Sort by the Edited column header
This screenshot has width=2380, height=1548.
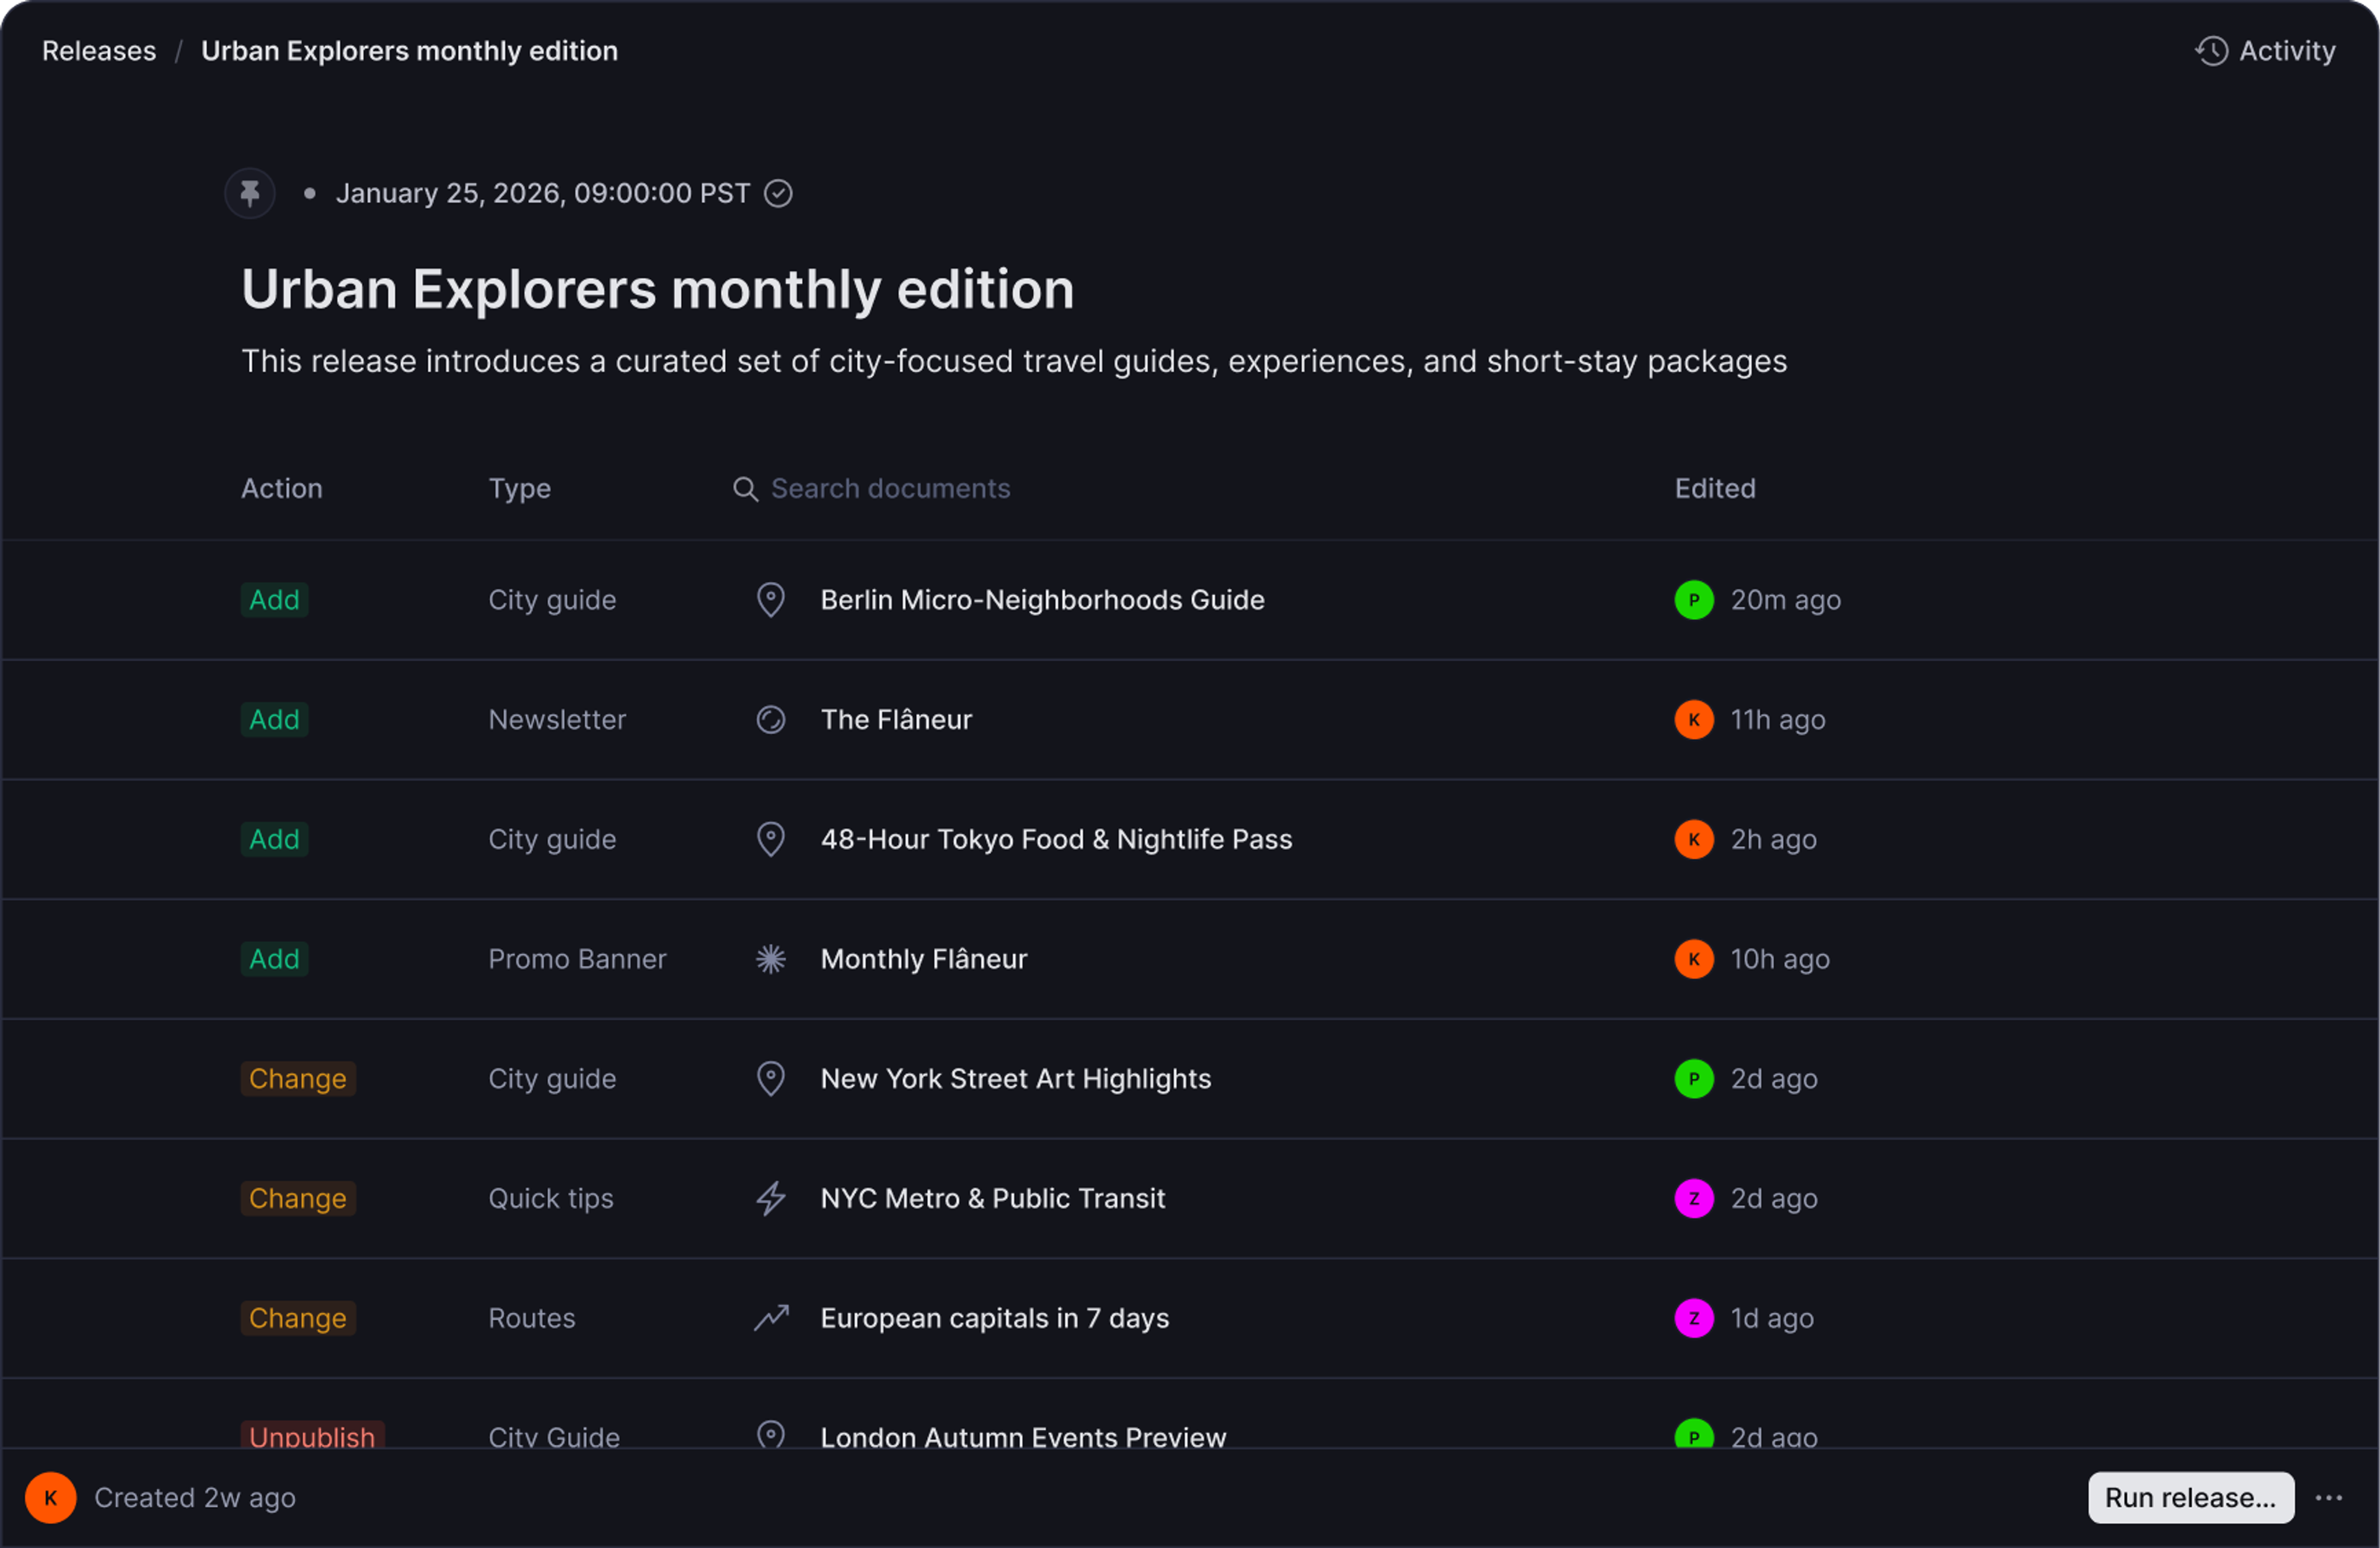1714,489
